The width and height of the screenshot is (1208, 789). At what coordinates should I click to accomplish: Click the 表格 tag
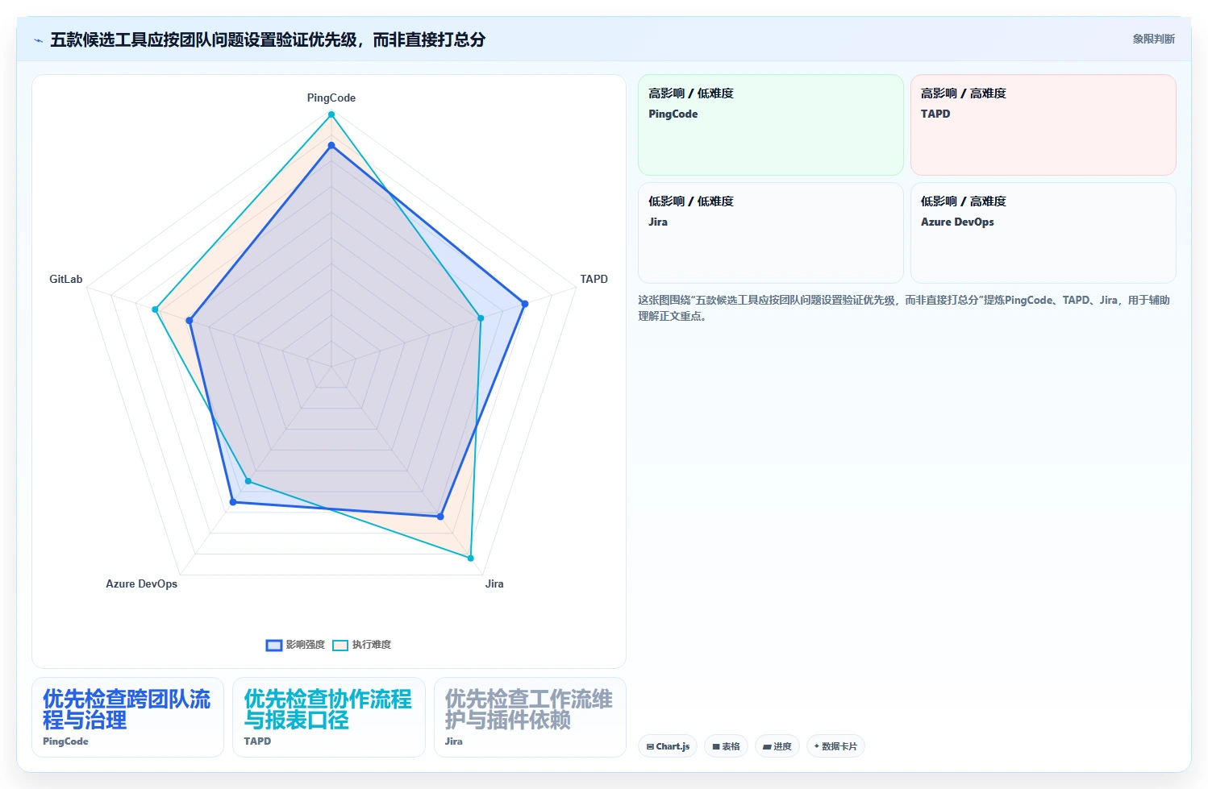click(726, 746)
